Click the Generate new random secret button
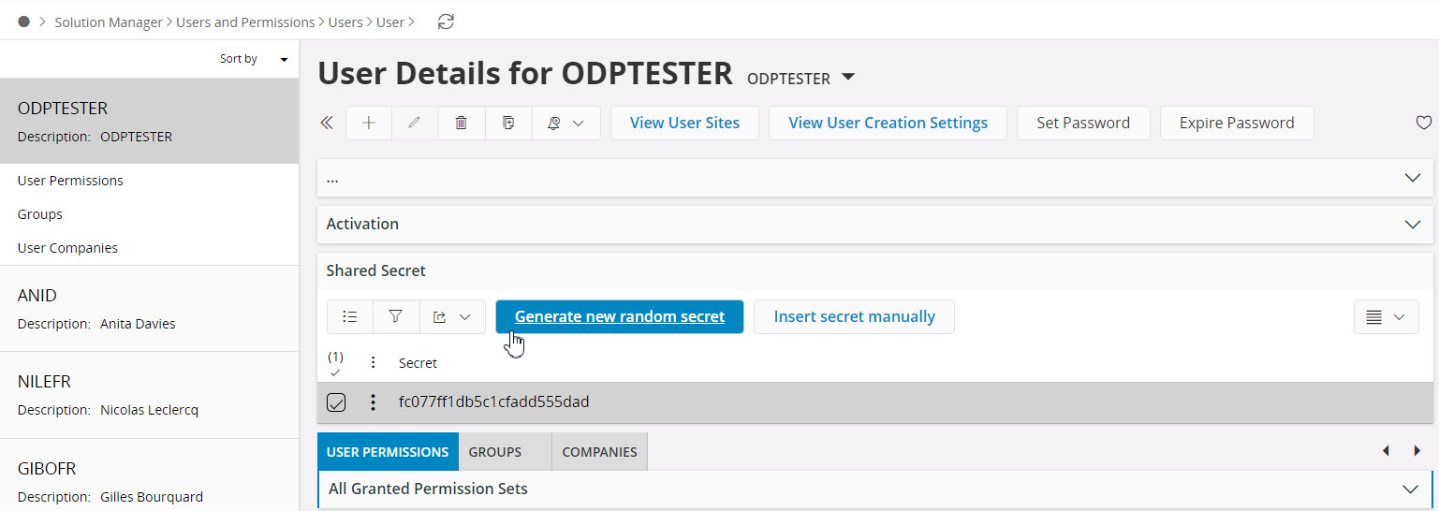This screenshot has height=511, width=1439. (619, 316)
